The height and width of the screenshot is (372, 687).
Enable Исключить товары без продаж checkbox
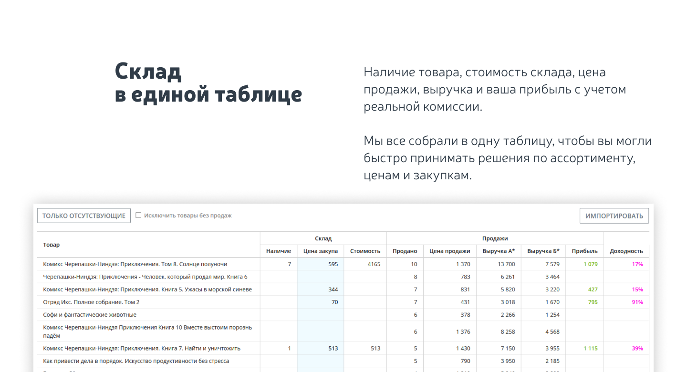tap(138, 215)
